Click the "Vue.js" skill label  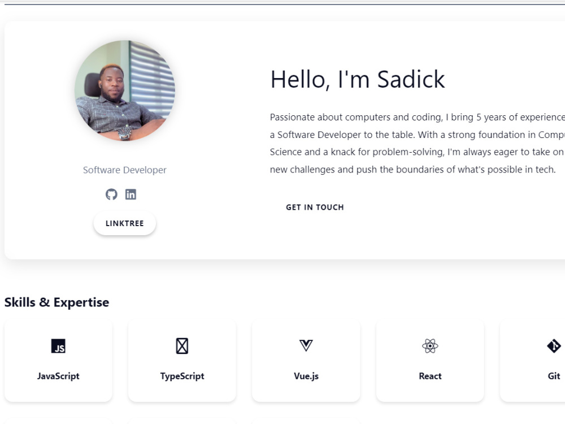pos(306,376)
